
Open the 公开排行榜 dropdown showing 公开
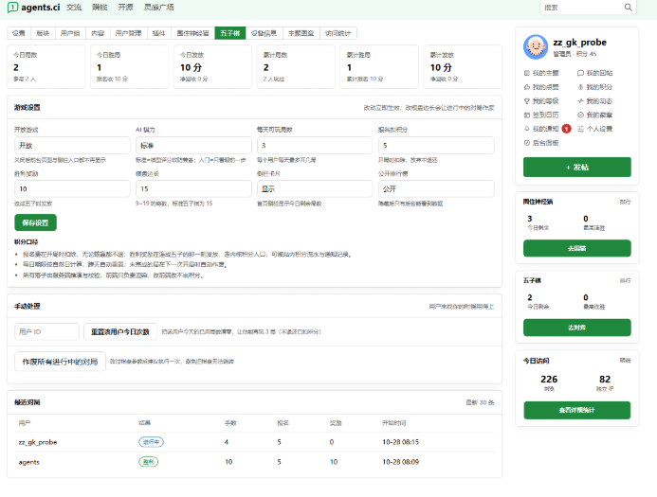(x=436, y=188)
